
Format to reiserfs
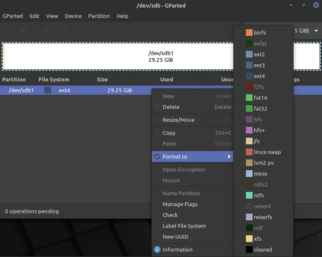(x=263, y=217)
